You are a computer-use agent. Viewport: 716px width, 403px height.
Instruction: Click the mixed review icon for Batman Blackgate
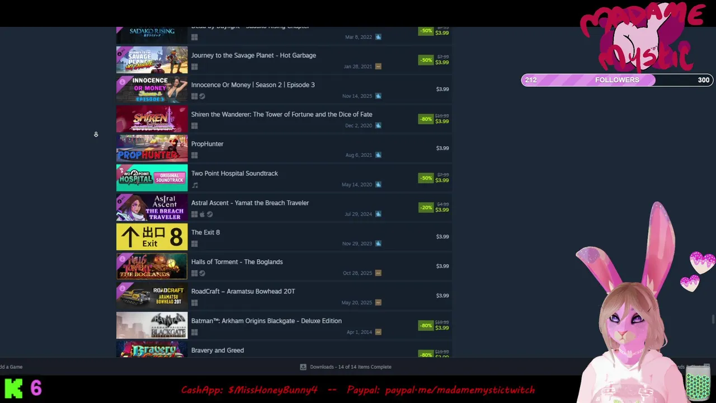coord(378,332)
